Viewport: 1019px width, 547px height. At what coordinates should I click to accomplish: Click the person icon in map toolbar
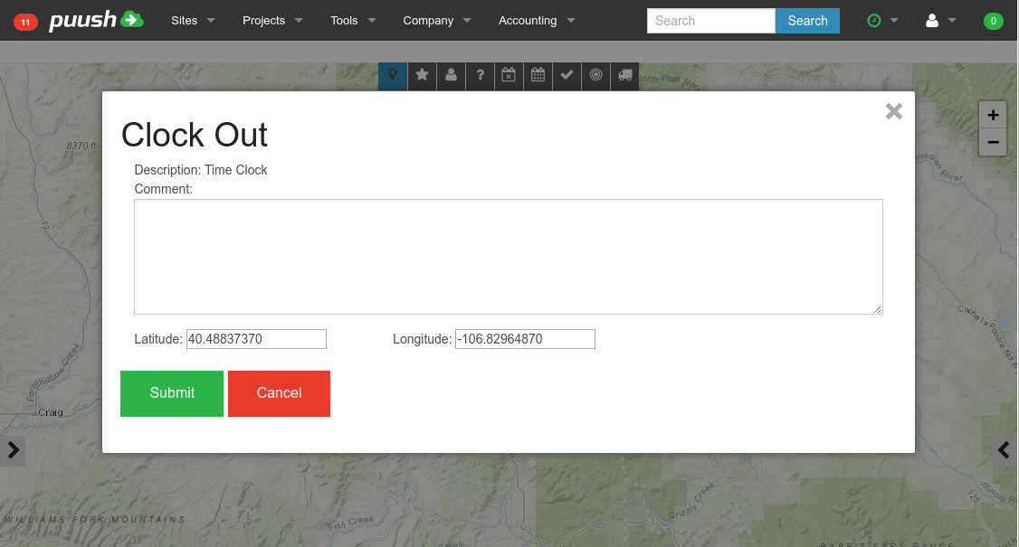tap(451, 76)
